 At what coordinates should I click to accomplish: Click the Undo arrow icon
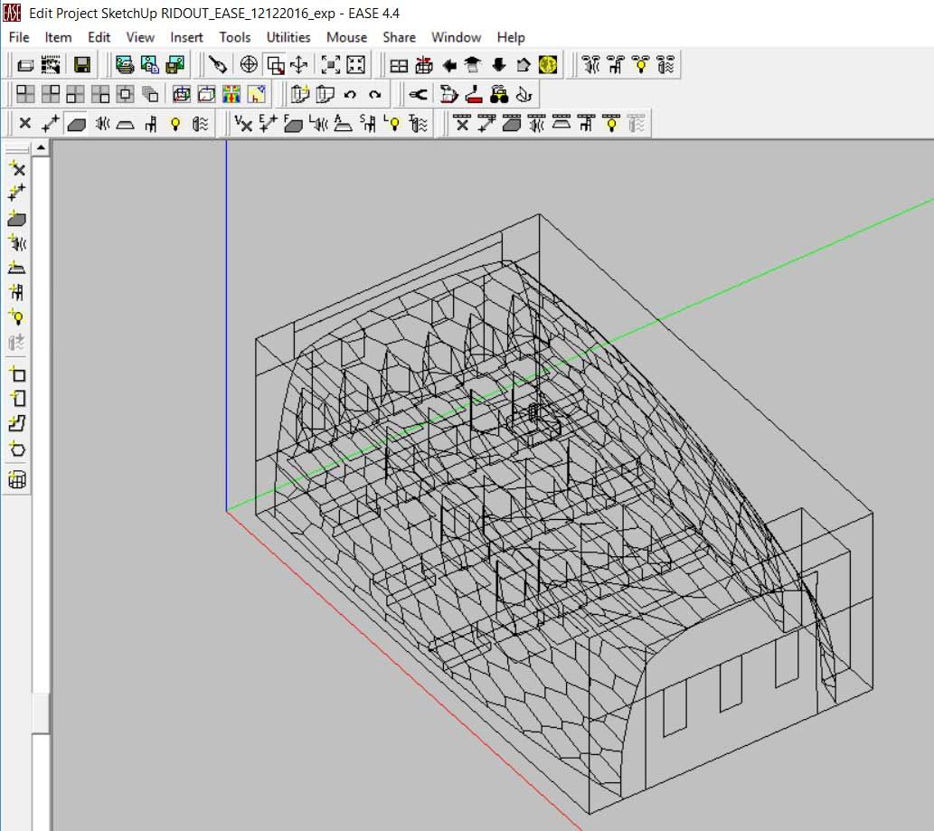[350, 94]
